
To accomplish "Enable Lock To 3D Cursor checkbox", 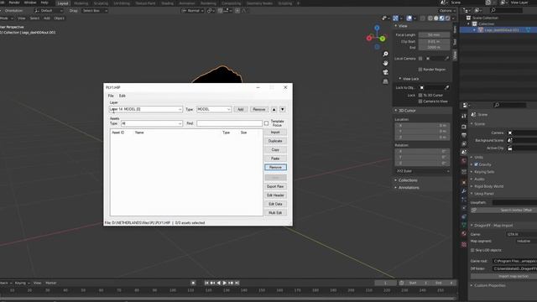I will (420, 95).
